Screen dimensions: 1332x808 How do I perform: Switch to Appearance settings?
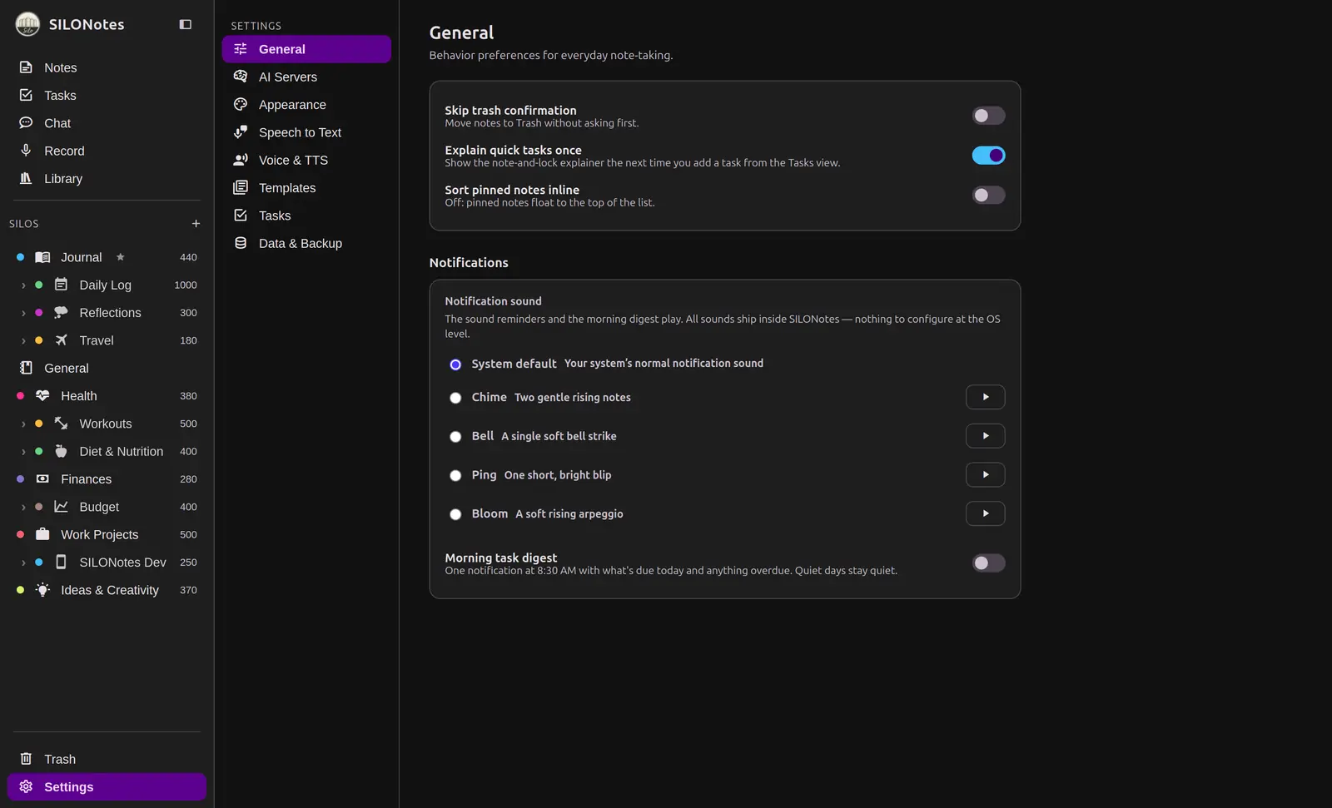(306, 105)
